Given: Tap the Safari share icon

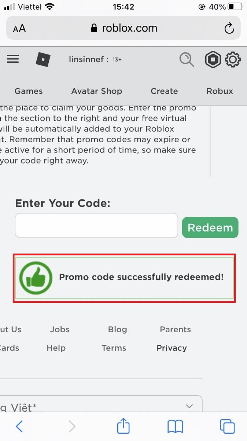Looking at the screenshot, I should tap(123, 426).
